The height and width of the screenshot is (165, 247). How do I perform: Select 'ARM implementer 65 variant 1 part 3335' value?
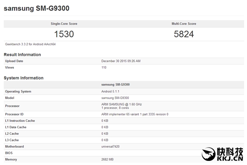(128, 114)
